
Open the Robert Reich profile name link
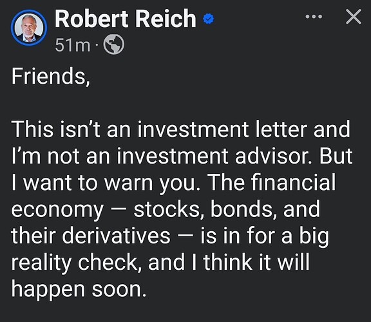pyautogui.click(x=126, y=19)
